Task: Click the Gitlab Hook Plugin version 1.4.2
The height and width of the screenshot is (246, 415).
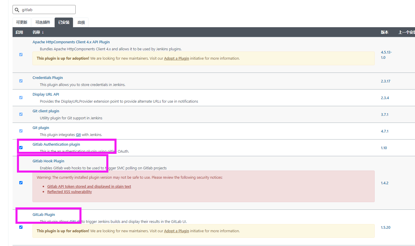Action: click(385, 183)
